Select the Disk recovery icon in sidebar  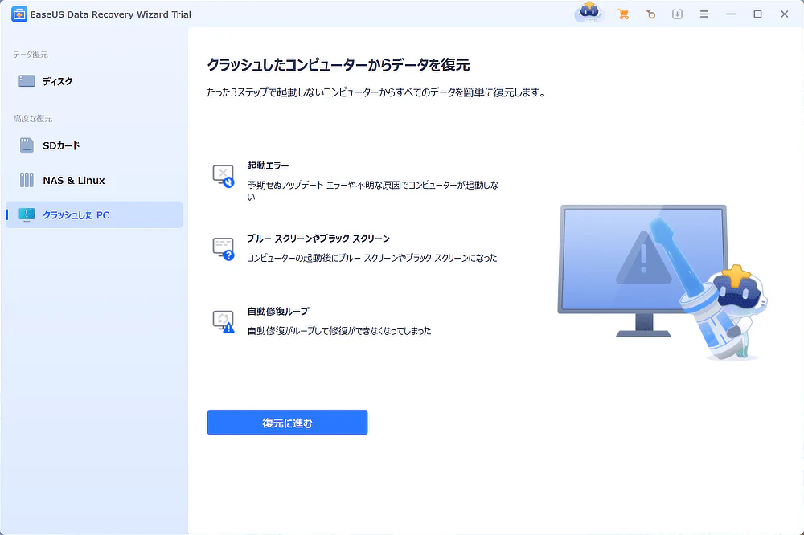(x=25, y=80)
